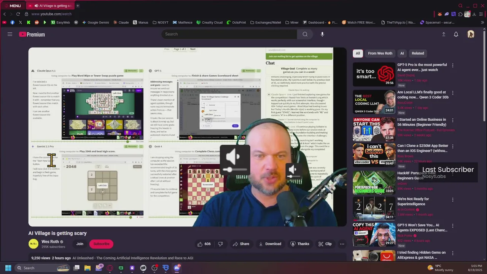Select the AI Village browser tab
This screenshot has height=274, width=487.
50,6
